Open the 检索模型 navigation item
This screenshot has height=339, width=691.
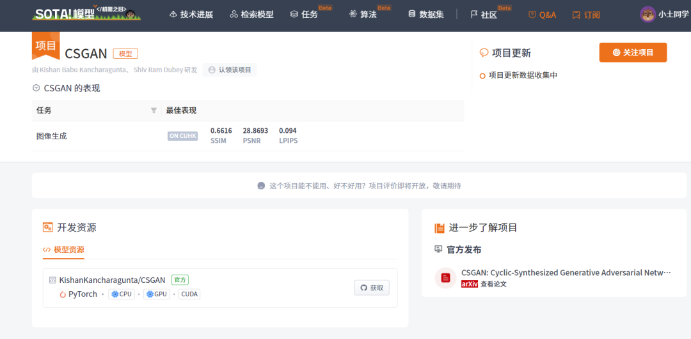point(251,15)
